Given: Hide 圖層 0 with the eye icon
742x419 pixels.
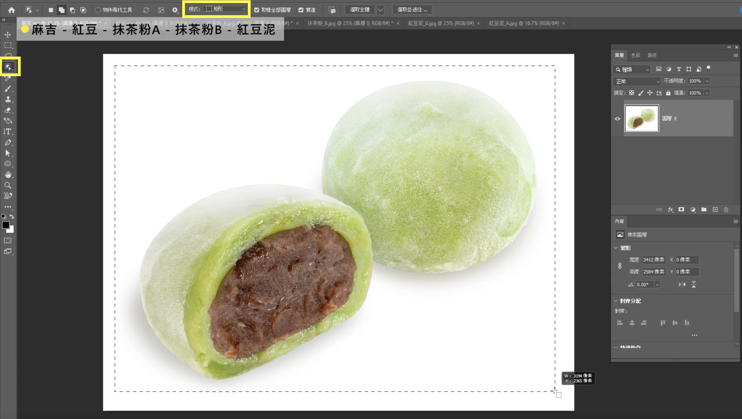Looking at the screenshot, I should coord(617,119).
